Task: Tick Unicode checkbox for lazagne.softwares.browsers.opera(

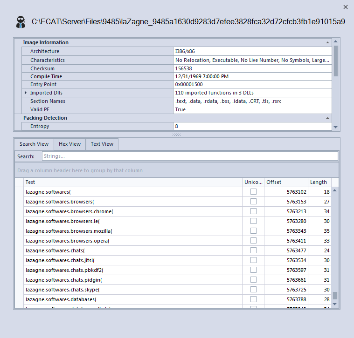Action: (253, 241)
